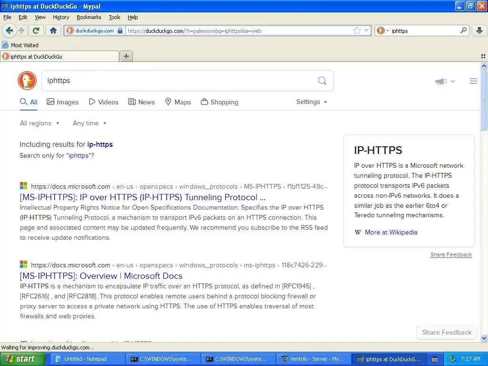Open the Help menu
488x366 pixels.
coord(132,17)
